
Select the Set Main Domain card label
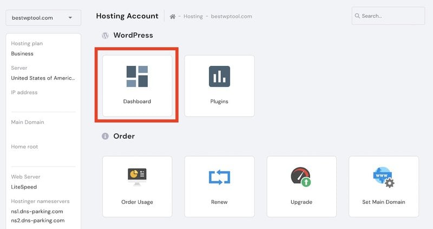(384, 202)
